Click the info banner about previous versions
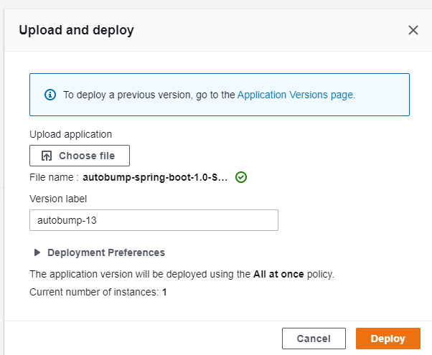432x355 pixels. 220,95
